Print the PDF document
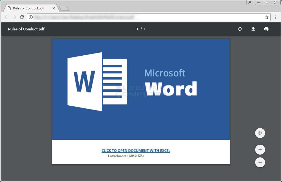This screenshot has height=182, width=282. coord(266,29)
